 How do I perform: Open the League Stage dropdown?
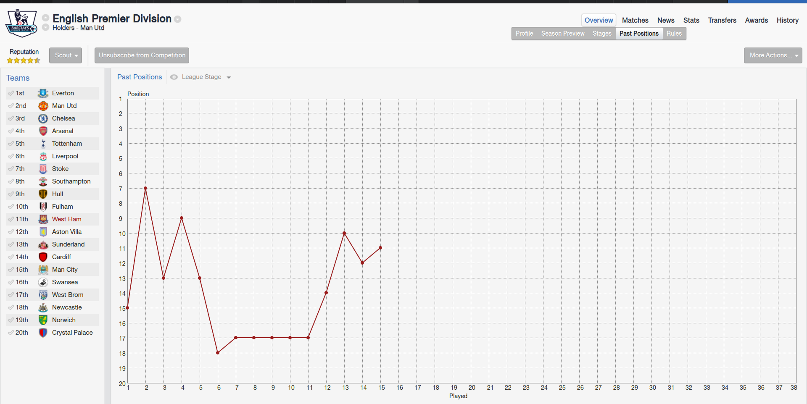(x=206, y=77)
